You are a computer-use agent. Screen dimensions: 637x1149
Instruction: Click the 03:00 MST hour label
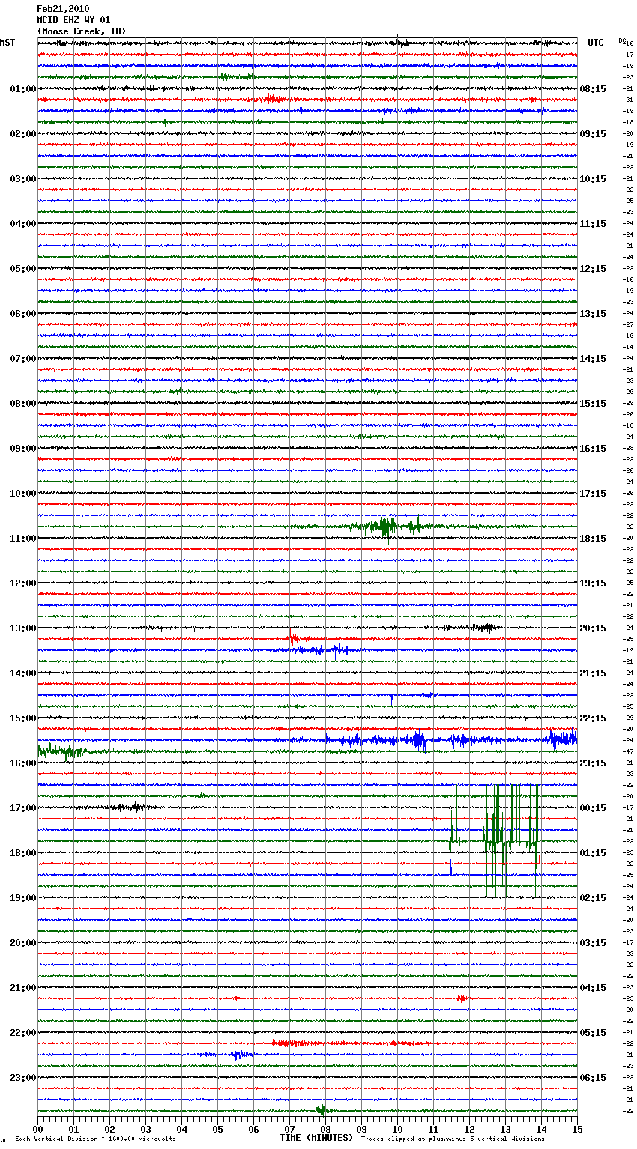[23, 179]
